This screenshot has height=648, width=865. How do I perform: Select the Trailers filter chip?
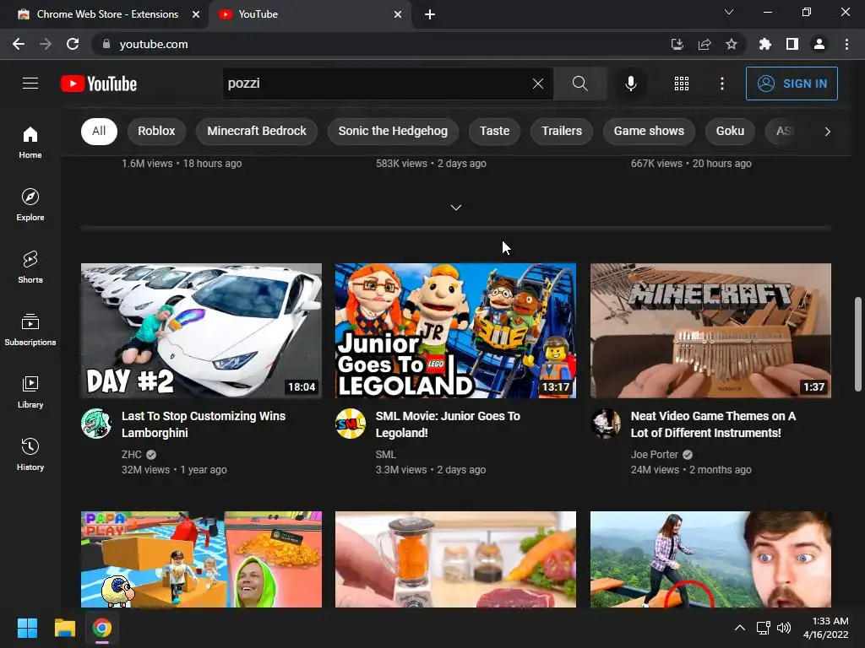pyautogui.click(x=562, y=131)
